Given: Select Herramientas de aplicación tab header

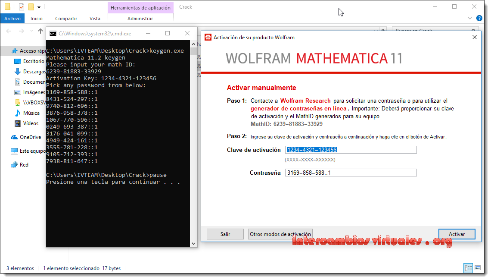Looking at the screenshot, I should [x=140, y=7].
